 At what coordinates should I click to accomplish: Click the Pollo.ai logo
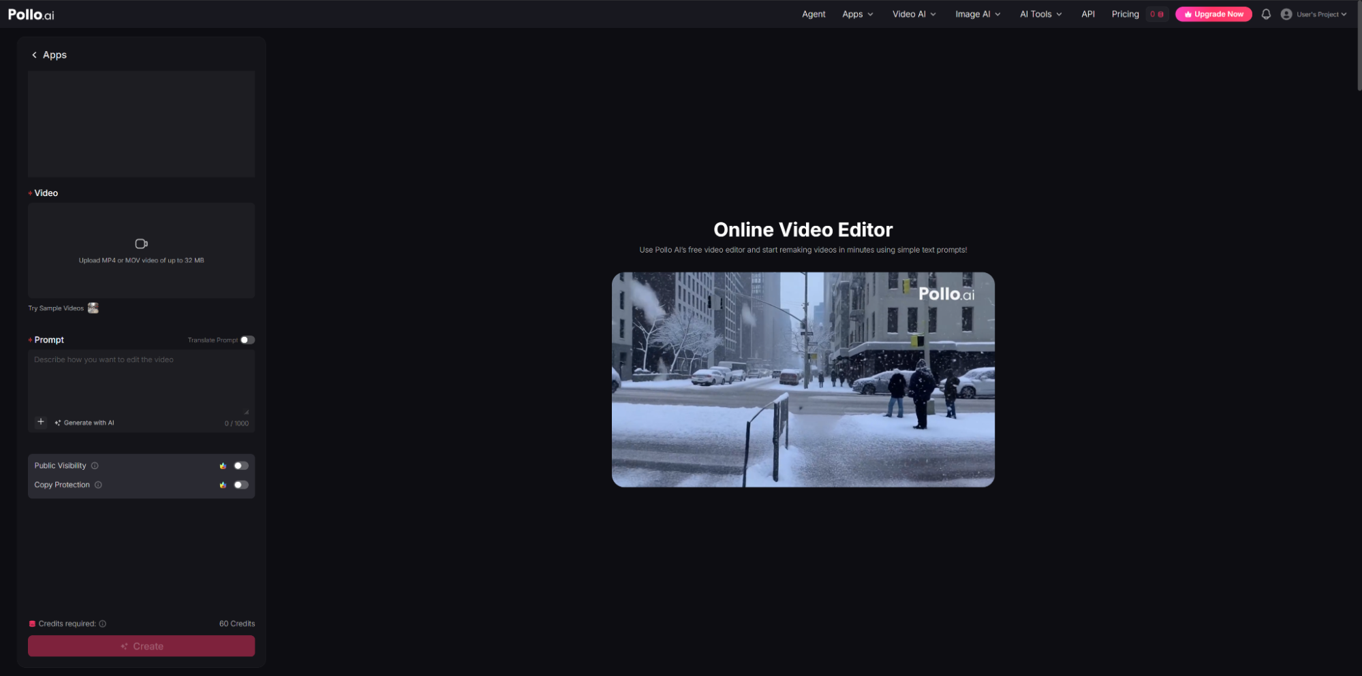click(x=31, y=14)
